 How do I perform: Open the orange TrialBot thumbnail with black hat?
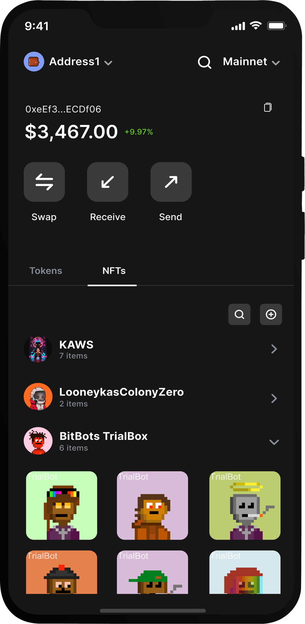click(x=62, y=572)
